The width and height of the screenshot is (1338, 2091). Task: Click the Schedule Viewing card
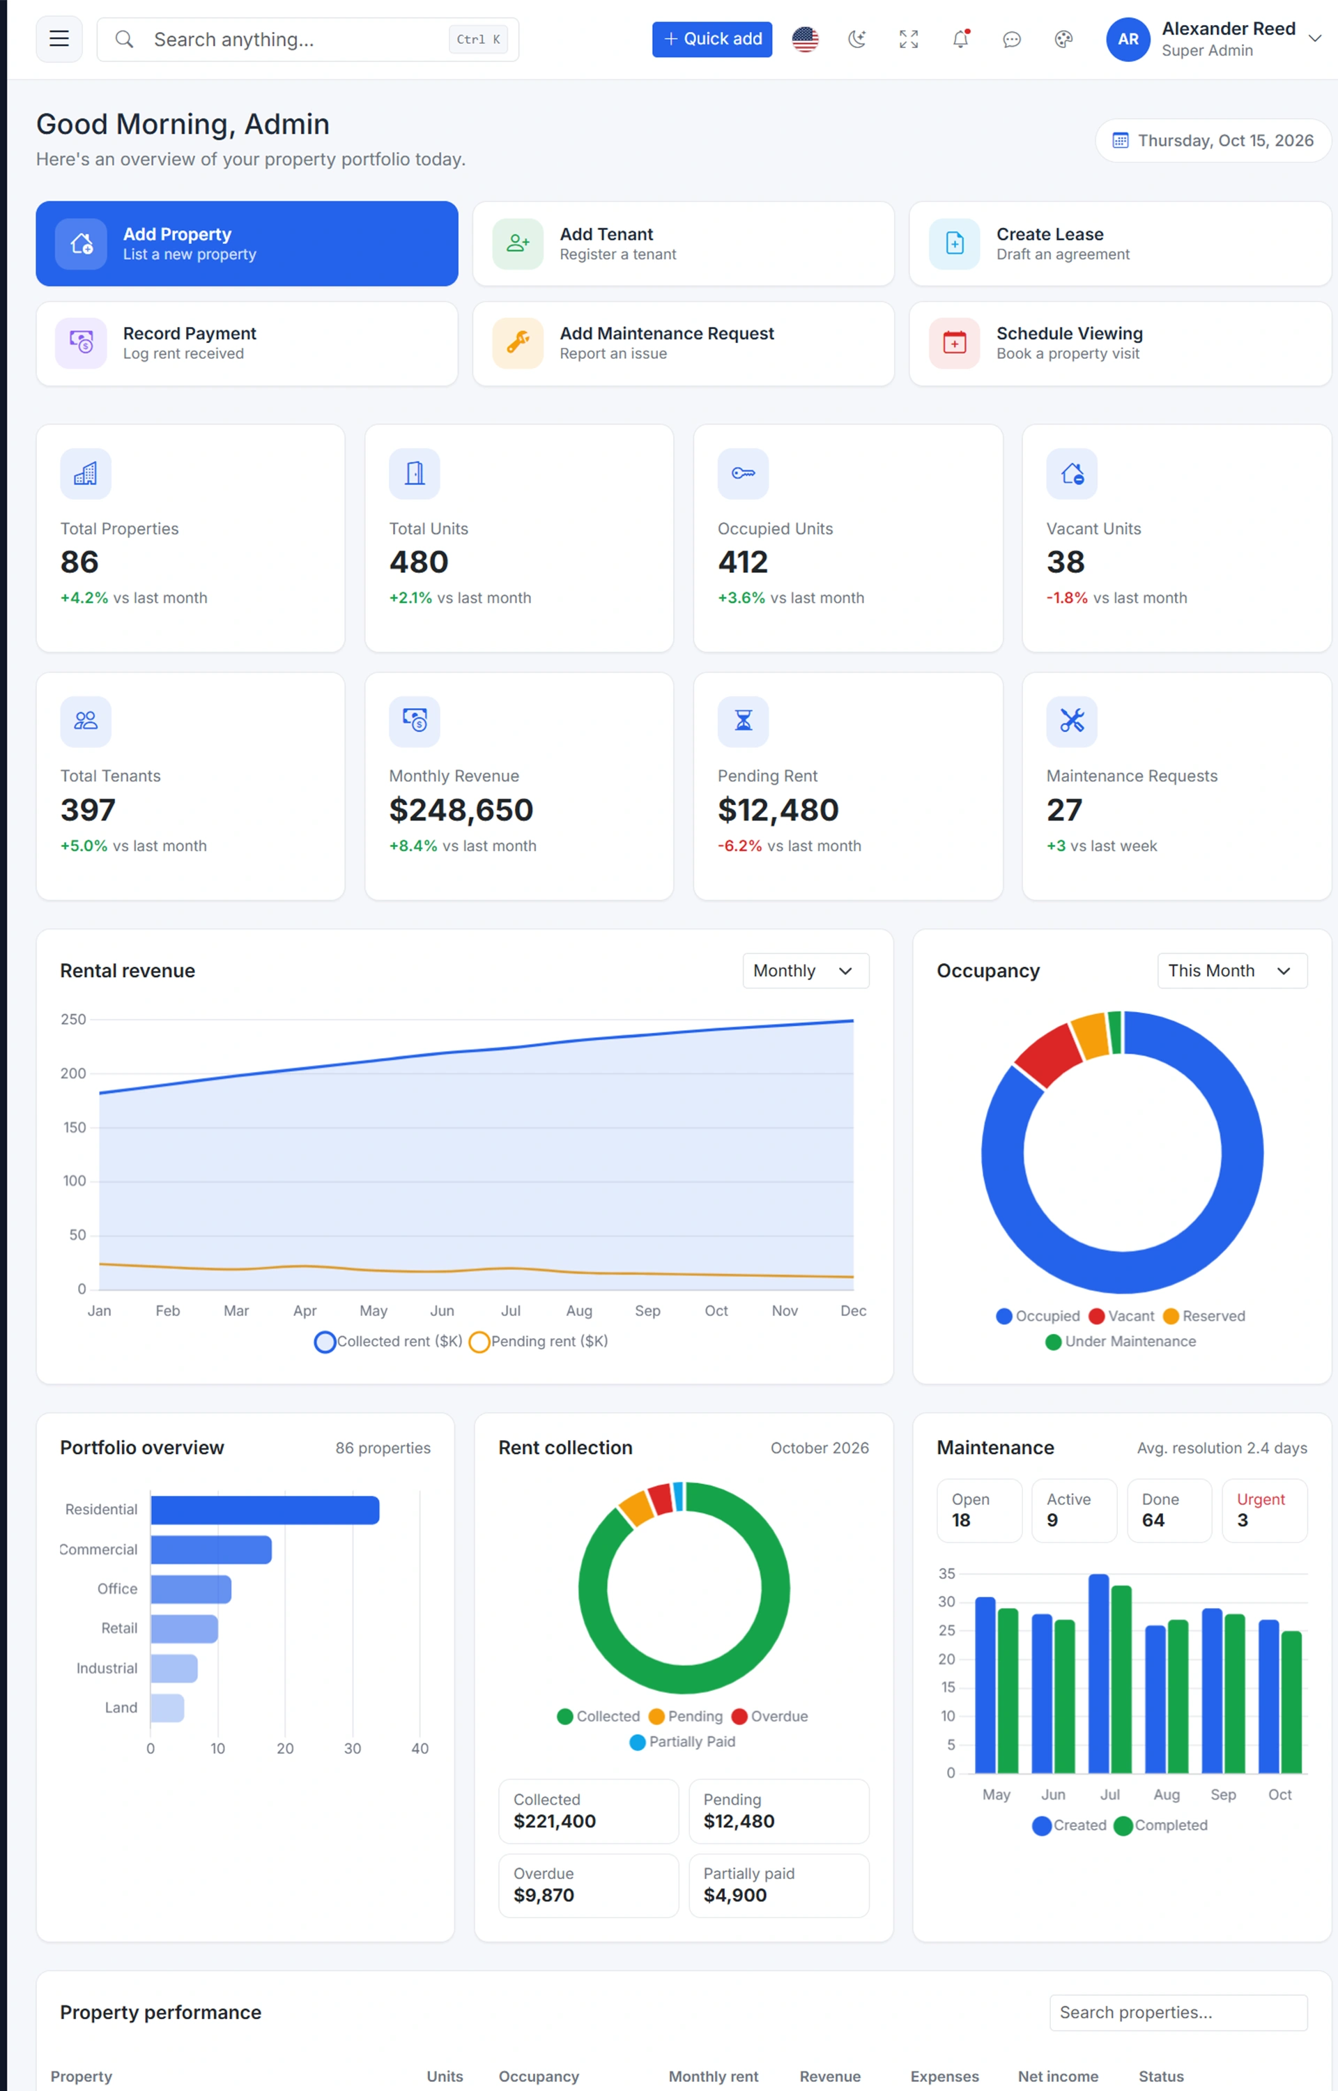coord(1120,343)
